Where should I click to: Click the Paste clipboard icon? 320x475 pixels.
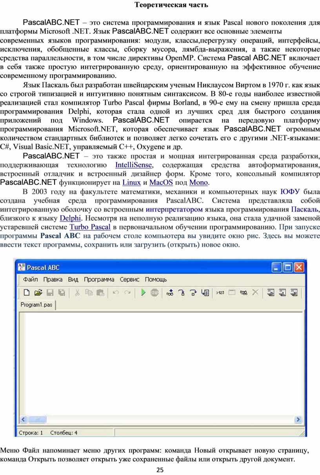click(100, 293)
